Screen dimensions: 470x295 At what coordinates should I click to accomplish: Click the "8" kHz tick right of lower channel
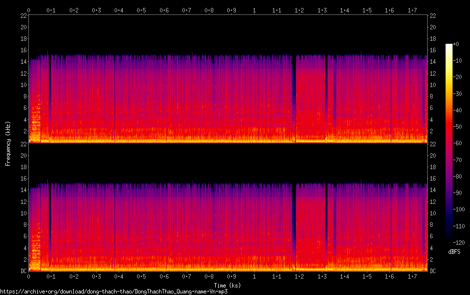431,224
